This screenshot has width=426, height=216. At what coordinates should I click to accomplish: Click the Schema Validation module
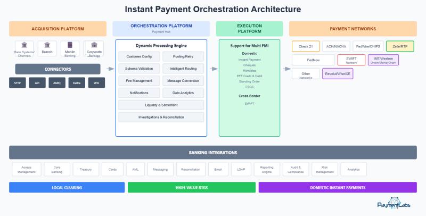click(139, 69)
